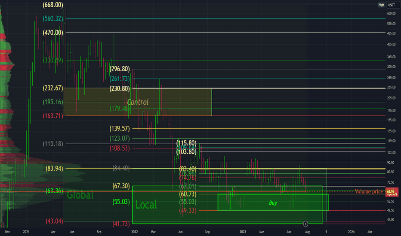Click the Nov time axis label

tap(7, 232)
